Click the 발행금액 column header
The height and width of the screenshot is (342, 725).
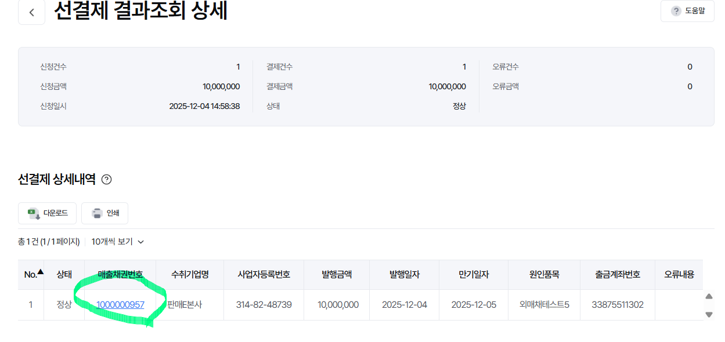pos(338,275)
